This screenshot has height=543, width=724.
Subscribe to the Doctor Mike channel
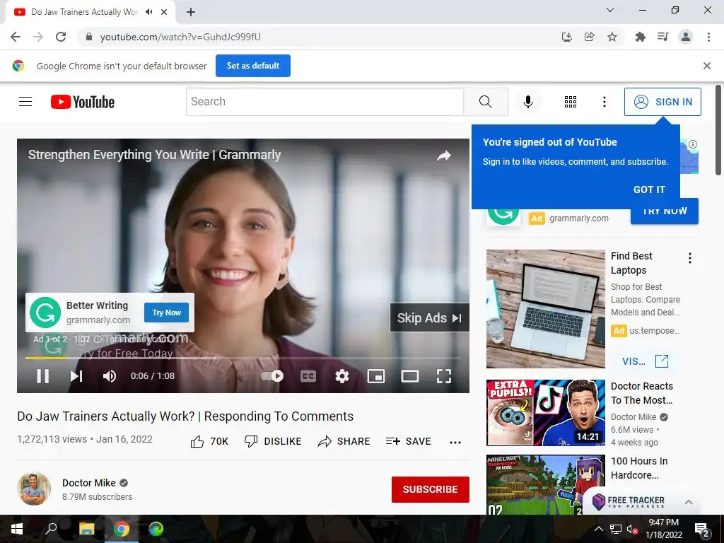coord(431,489)
